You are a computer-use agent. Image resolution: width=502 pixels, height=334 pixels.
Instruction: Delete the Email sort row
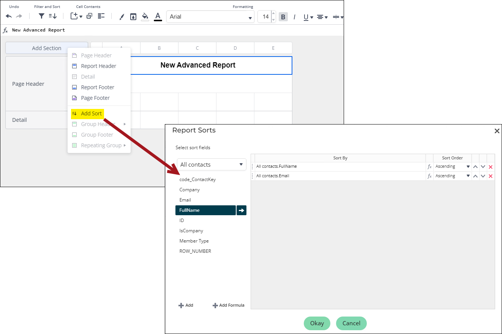(491, 176)
